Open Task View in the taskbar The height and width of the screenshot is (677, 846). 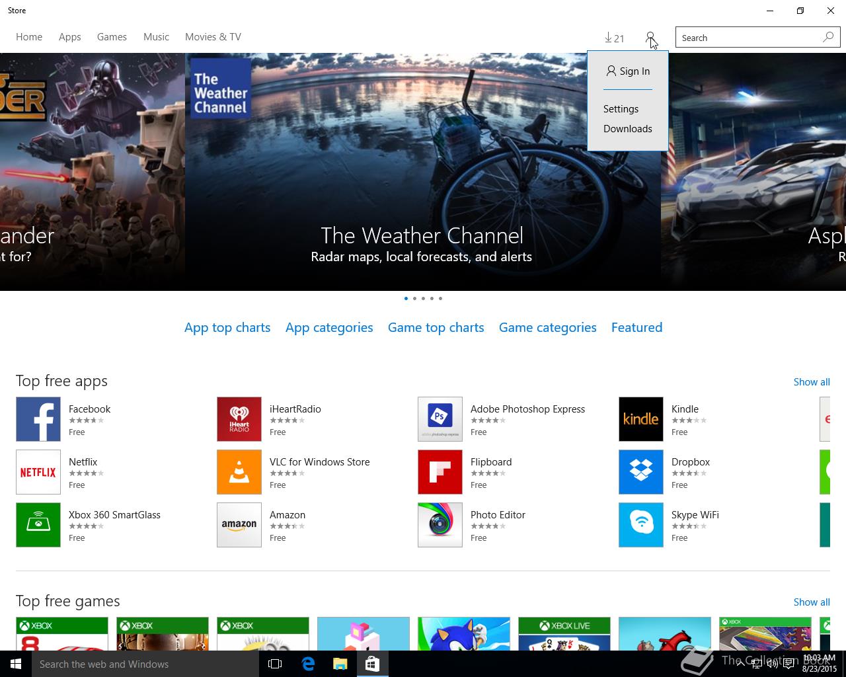[x=275, y=664]
